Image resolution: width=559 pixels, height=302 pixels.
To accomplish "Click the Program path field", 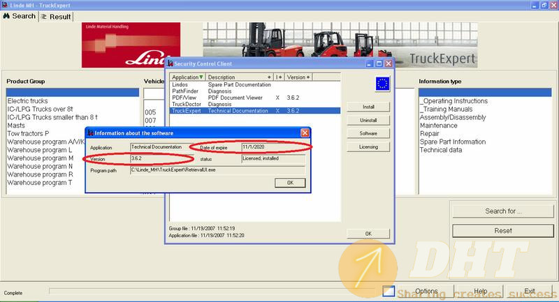I will coord(218,170).
